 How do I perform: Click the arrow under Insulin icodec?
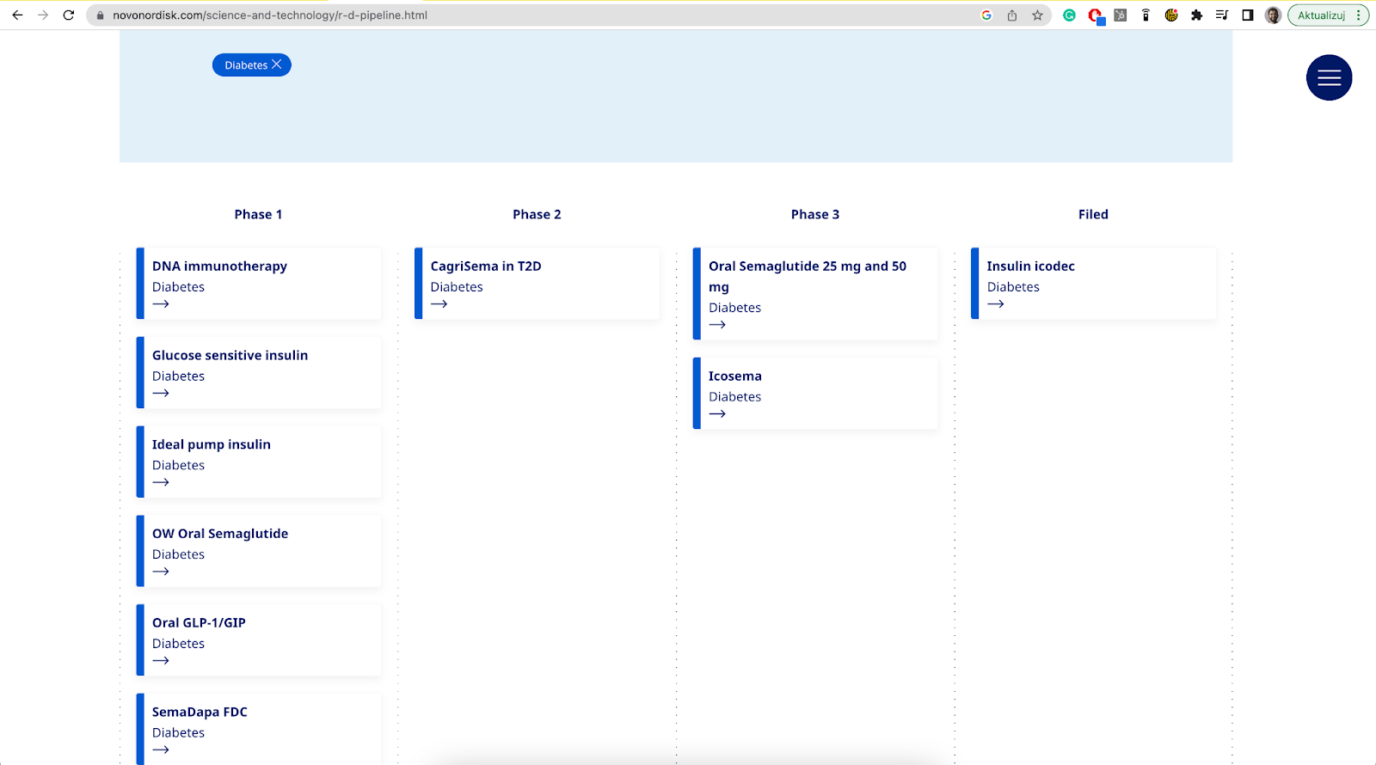click(x=996, y=304)
